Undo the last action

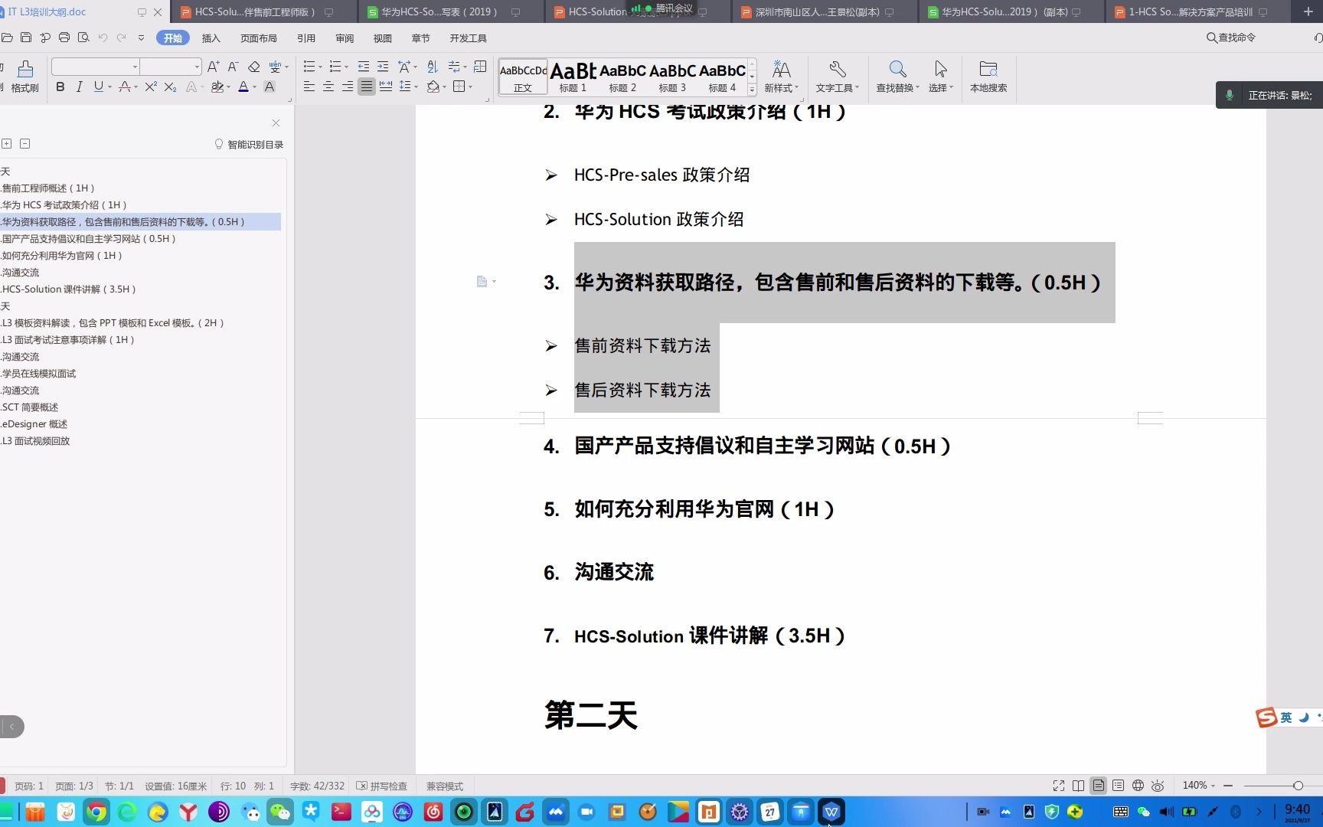[103, 38]
